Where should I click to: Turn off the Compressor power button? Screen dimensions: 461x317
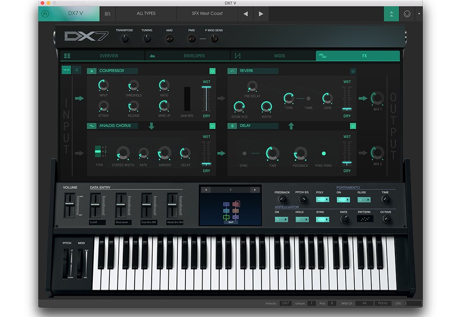coord(212,71)
